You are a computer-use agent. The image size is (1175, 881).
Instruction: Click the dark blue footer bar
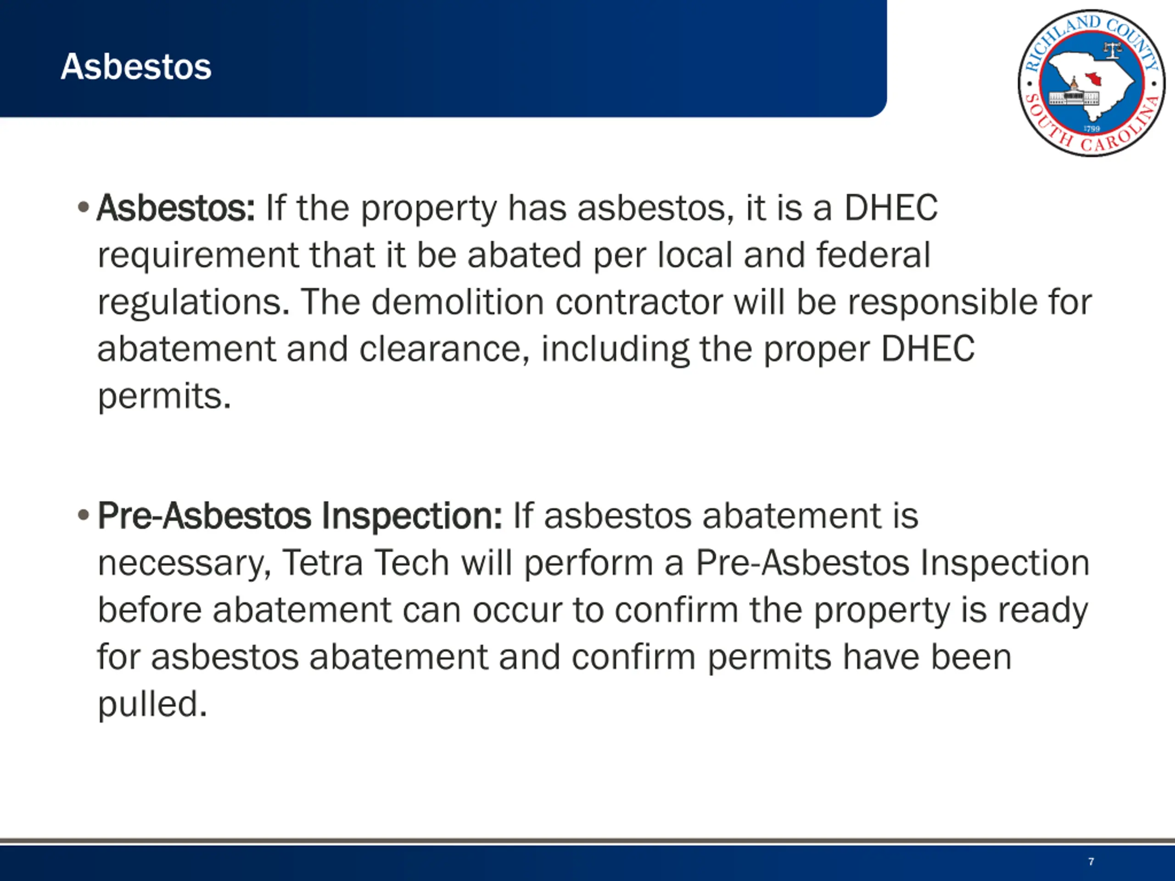587,863
